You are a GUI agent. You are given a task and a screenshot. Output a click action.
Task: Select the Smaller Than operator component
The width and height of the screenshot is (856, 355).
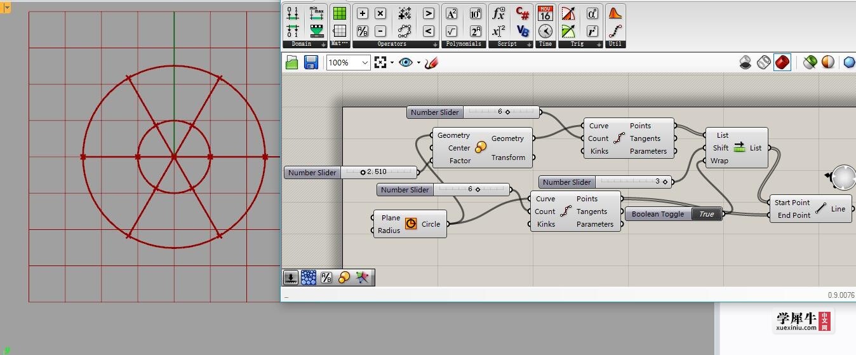429,30
